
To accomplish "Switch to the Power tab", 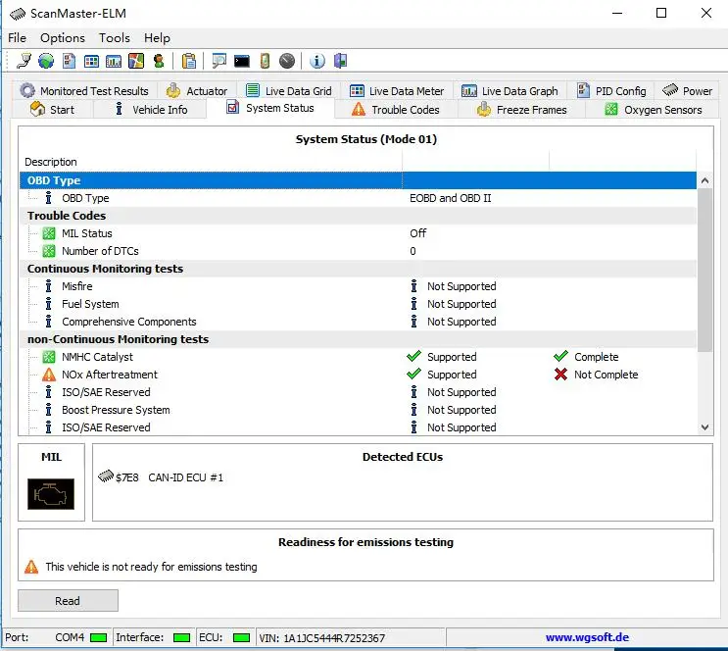I will [x=687, y=90].
